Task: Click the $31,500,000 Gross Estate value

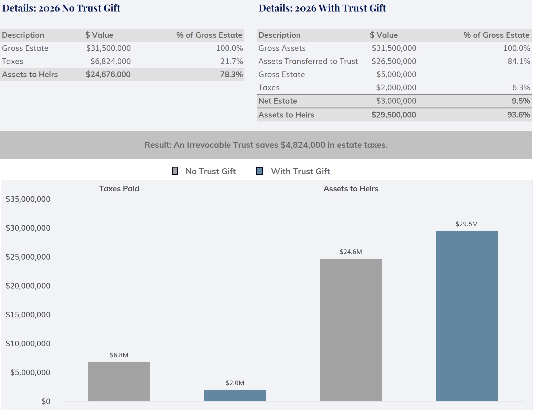Action: [108, 48]
